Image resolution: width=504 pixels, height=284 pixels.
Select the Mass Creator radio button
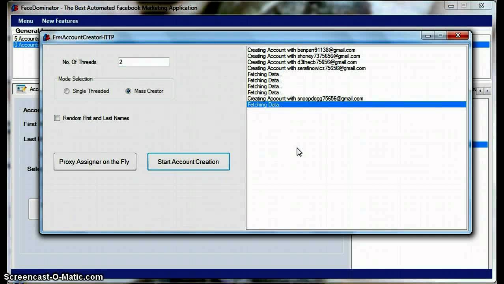[128, 91]
